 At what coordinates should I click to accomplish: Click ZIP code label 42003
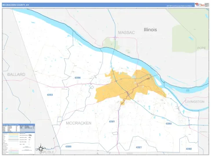tap(169, 124)
